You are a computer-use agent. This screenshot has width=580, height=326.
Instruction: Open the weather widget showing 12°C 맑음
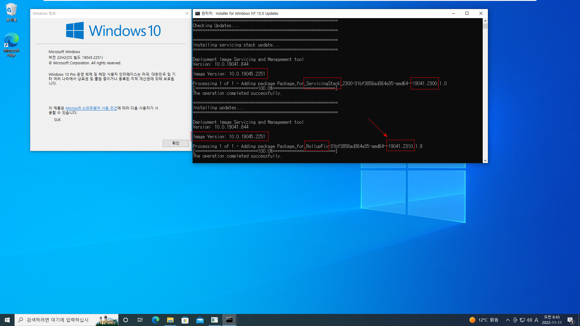tap(484, 320)
